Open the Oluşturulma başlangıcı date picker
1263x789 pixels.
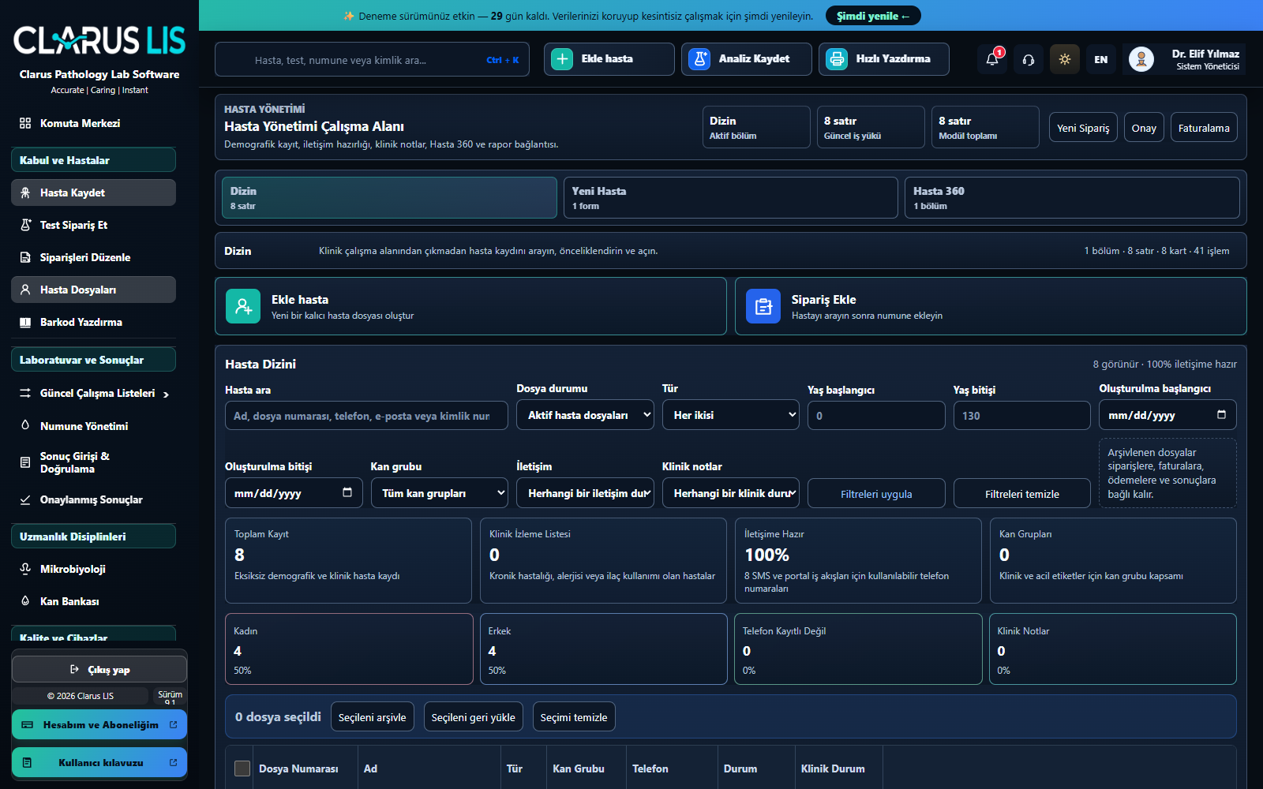point(1167,415)
